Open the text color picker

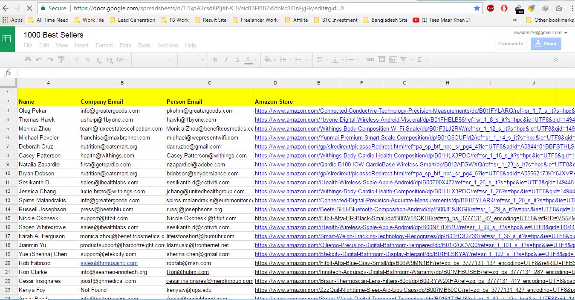(248, 60)
